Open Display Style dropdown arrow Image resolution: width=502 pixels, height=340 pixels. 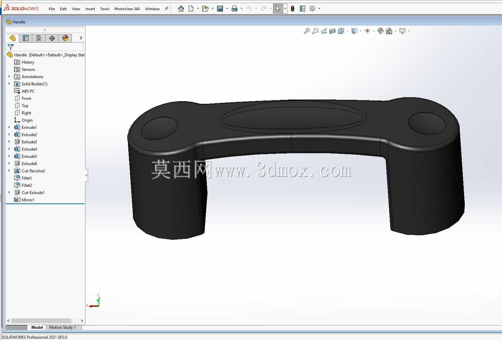(x=361, y=31)
